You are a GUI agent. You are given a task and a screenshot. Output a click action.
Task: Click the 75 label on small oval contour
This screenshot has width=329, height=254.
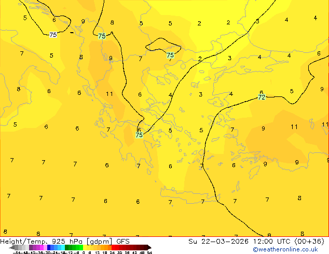[170, 55]
